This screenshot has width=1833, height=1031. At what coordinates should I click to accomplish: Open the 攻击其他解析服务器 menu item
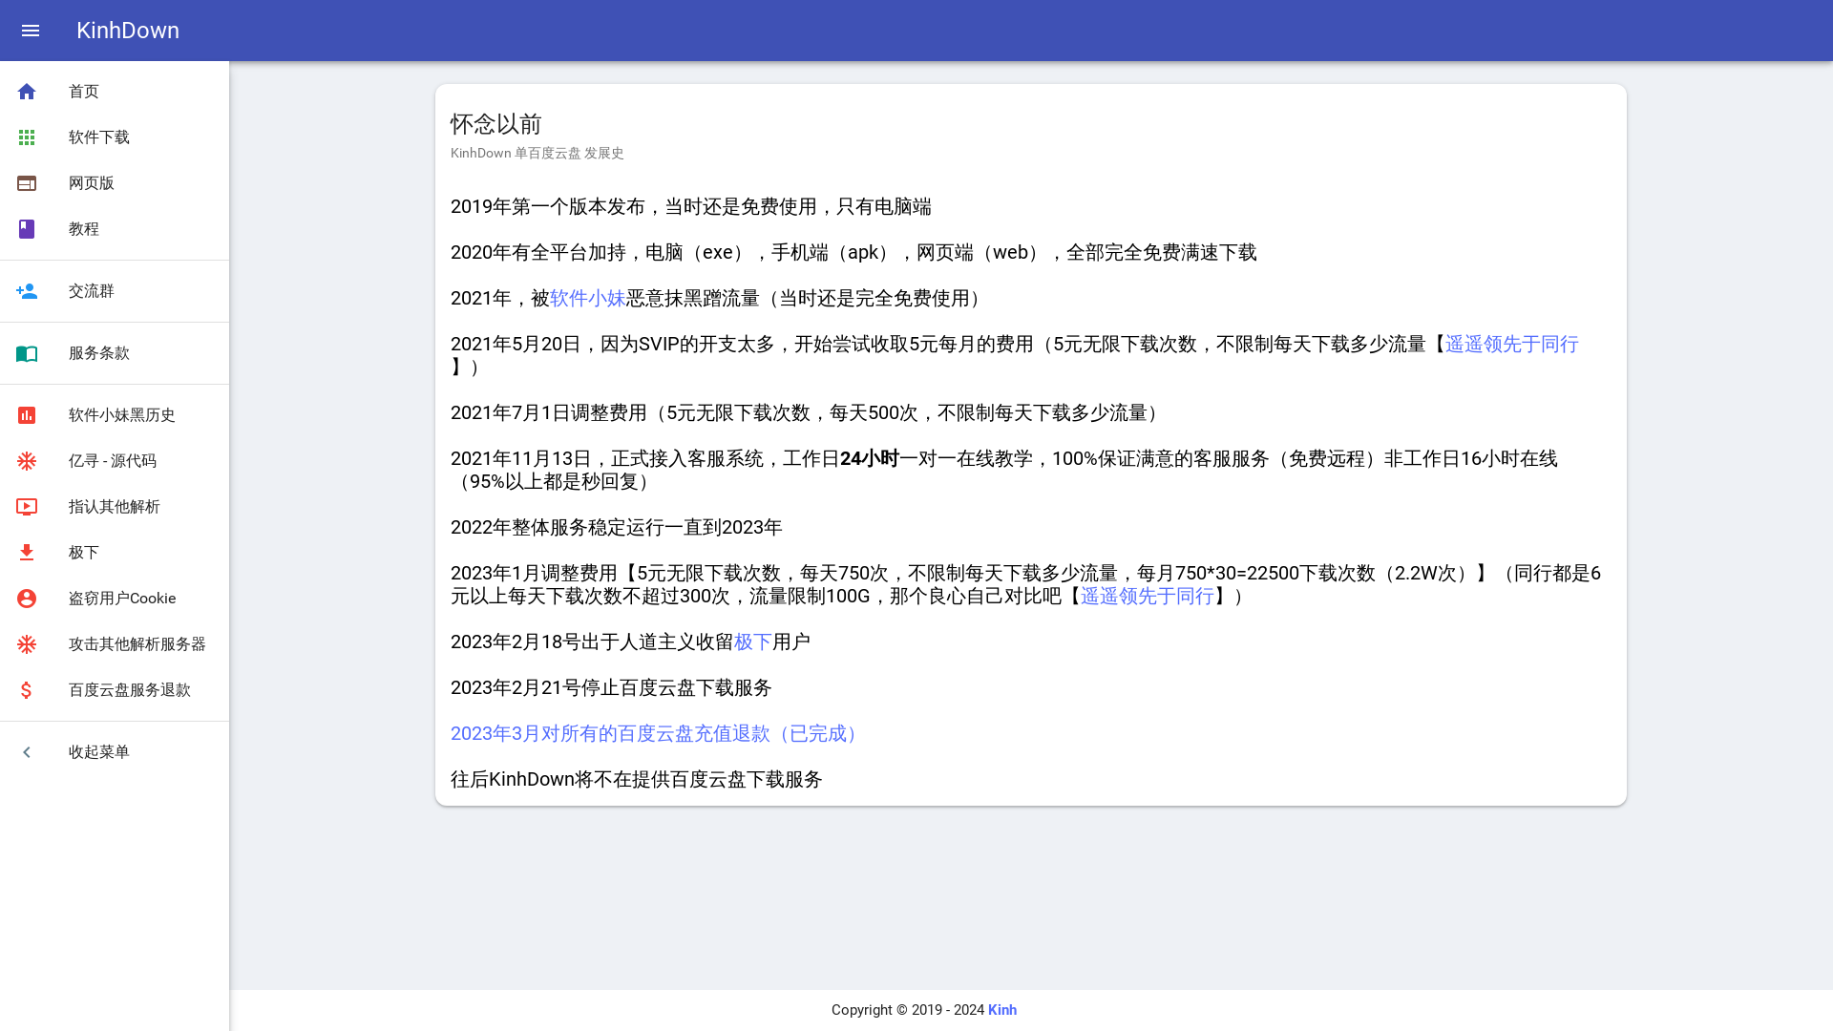(137, 644)
